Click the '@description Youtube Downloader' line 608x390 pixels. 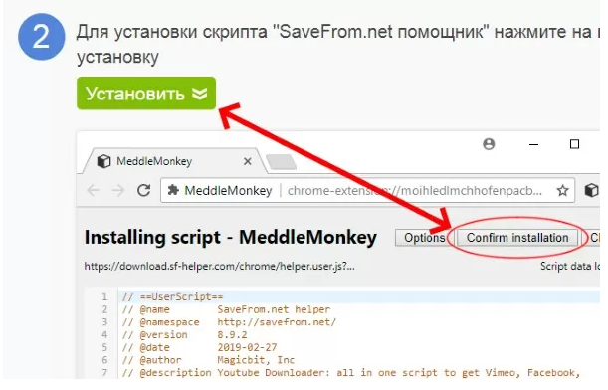(351, 373)
